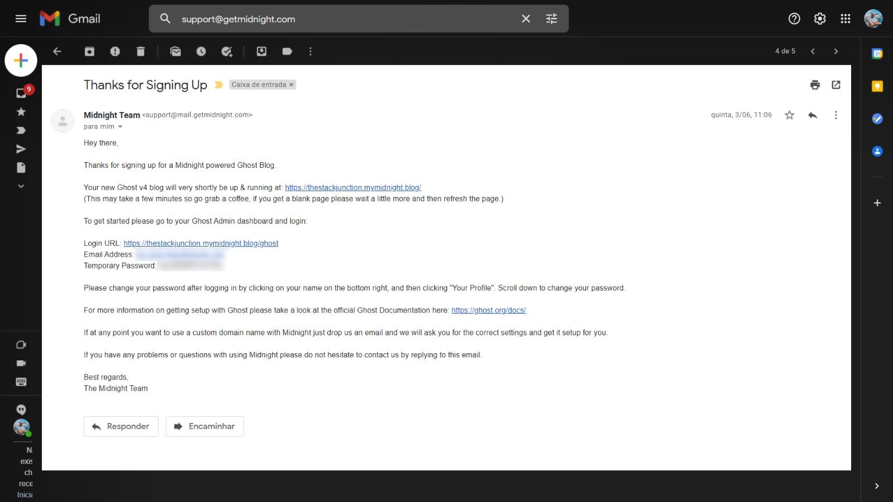Image resolution: width=893 pixels, height=502 pixels.
Task: Go back to the message list
Action: 57,51
